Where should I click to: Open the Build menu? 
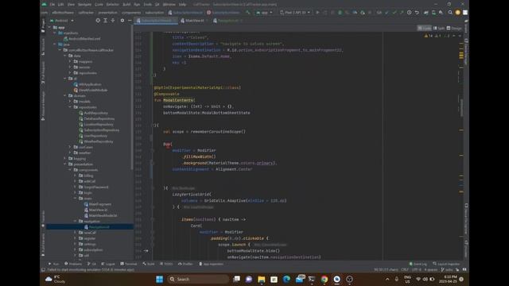click(126, 5)
